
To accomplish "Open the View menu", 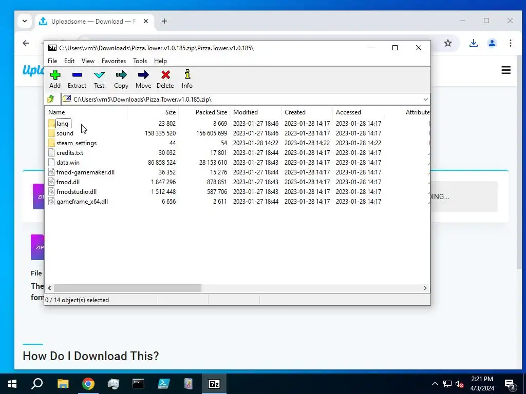I will click(88, 61).
